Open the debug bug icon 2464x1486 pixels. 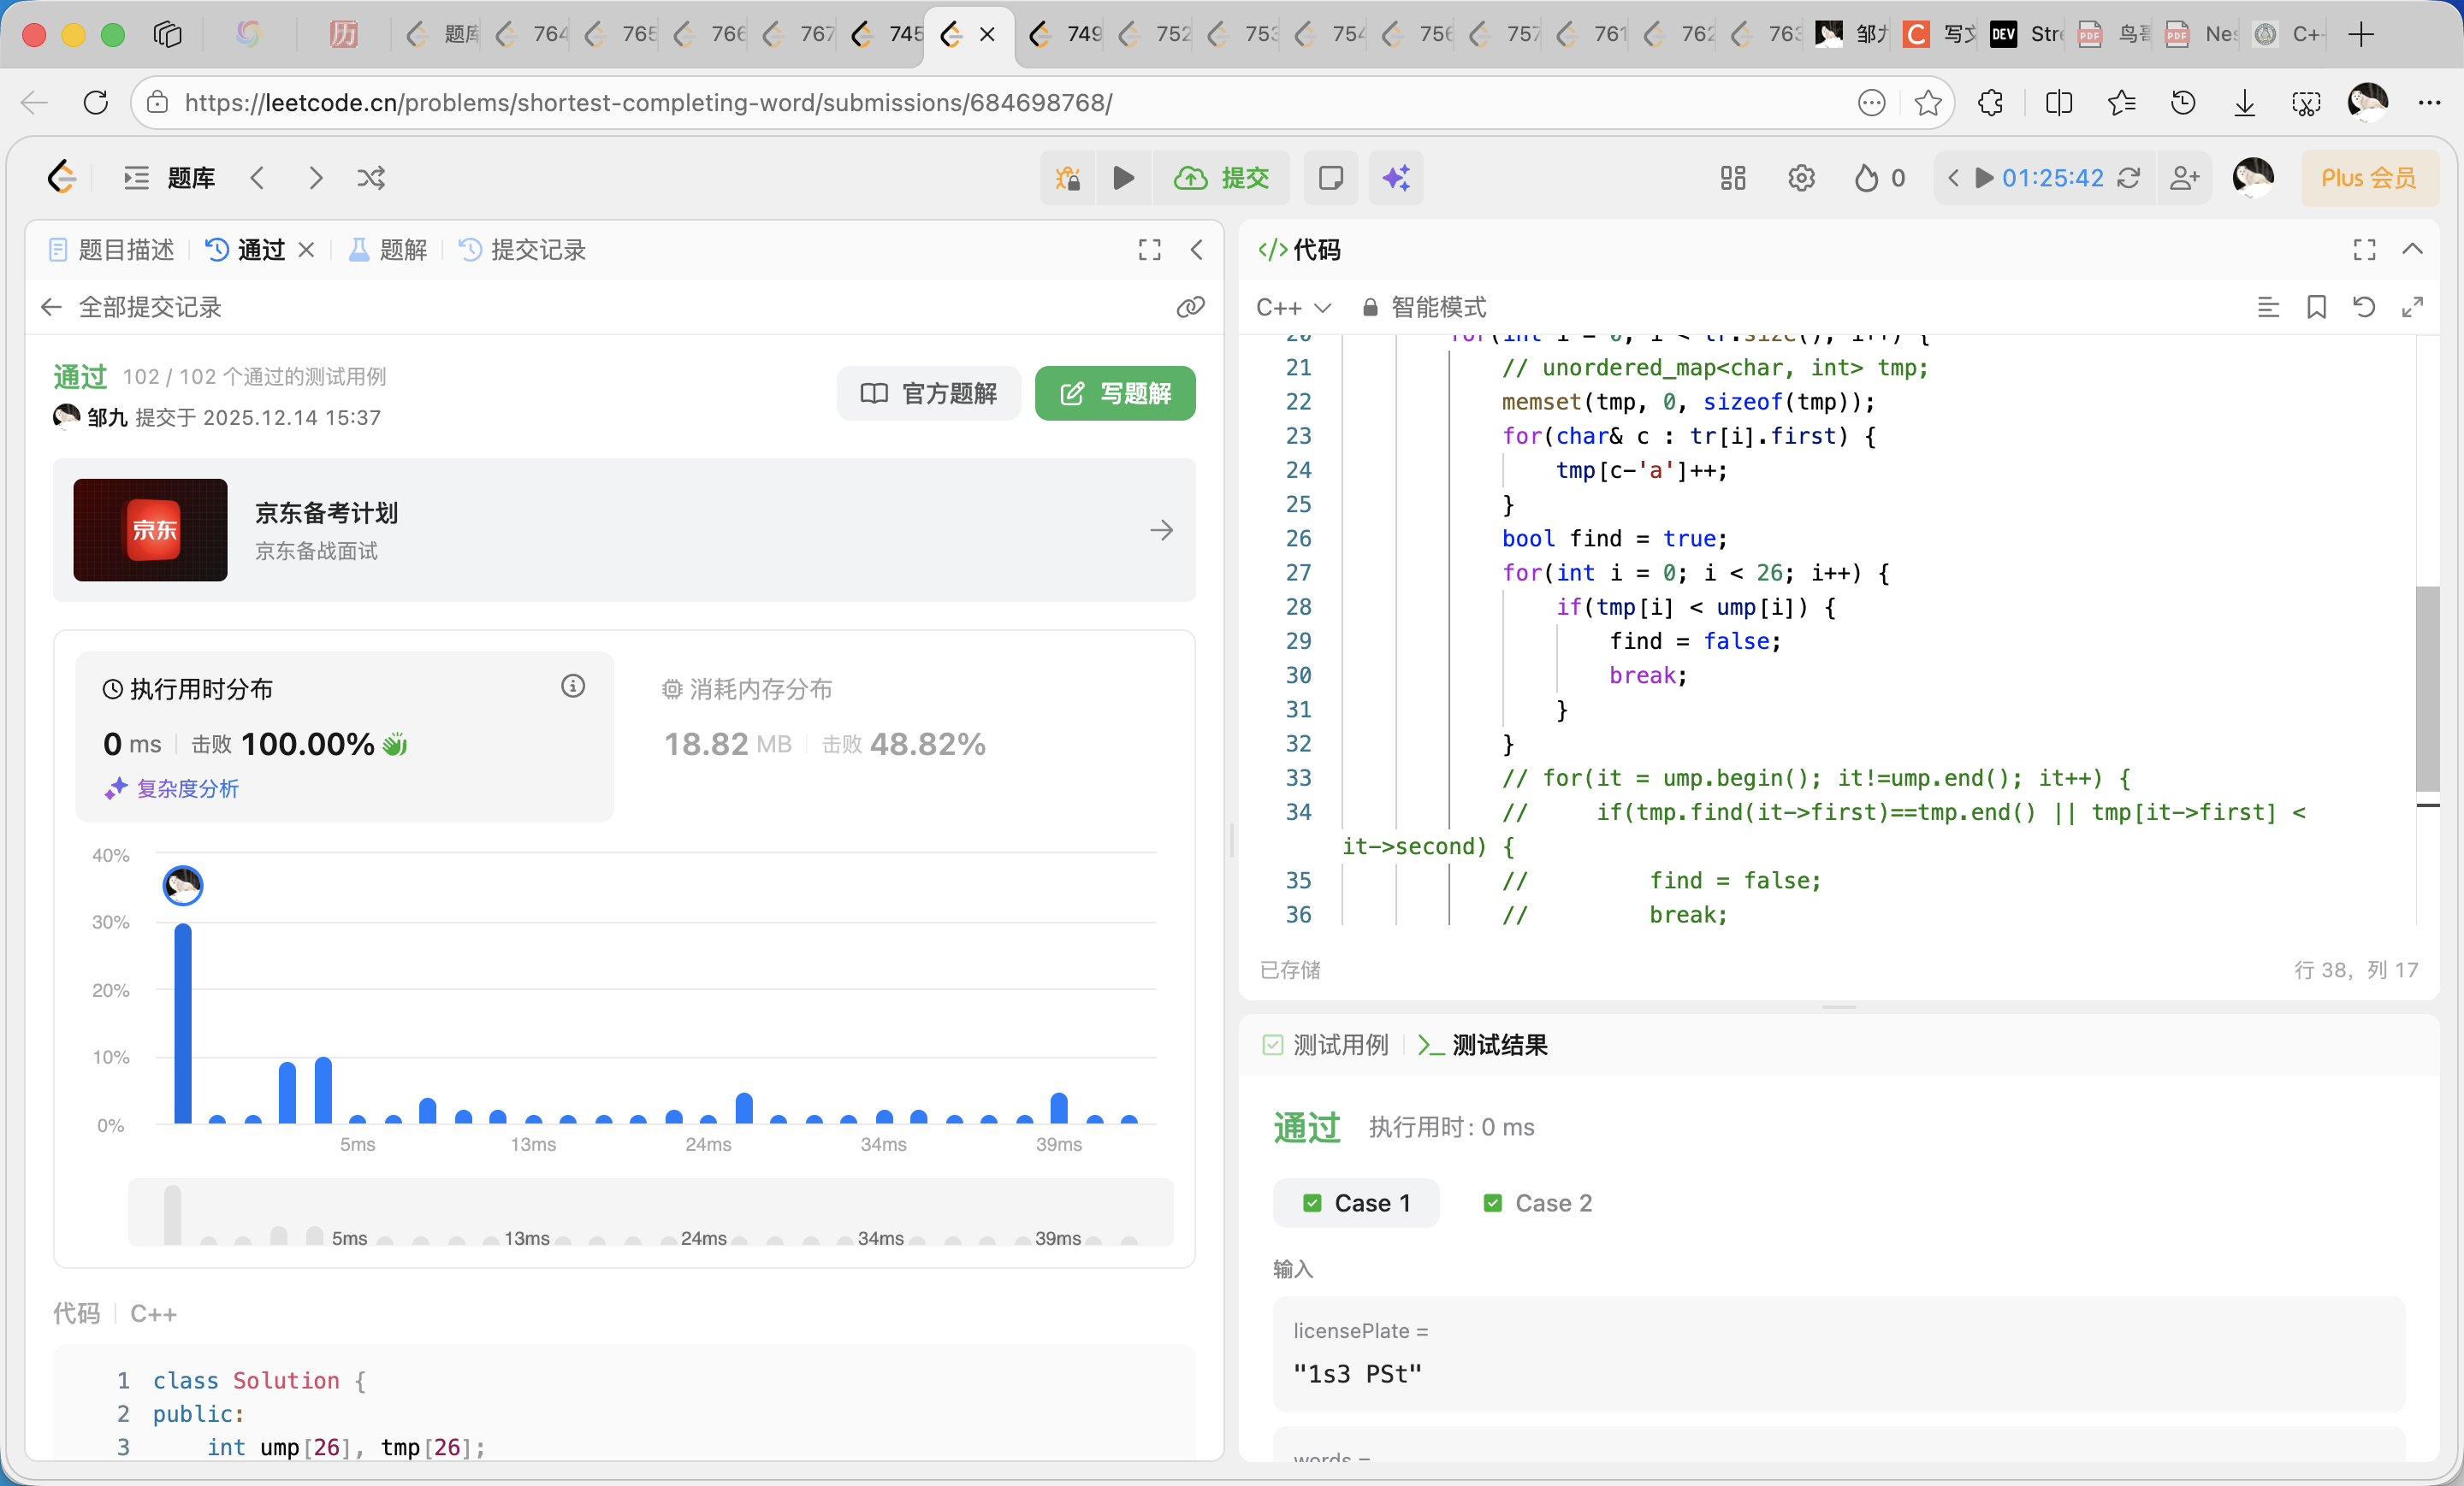[1068, 178]
